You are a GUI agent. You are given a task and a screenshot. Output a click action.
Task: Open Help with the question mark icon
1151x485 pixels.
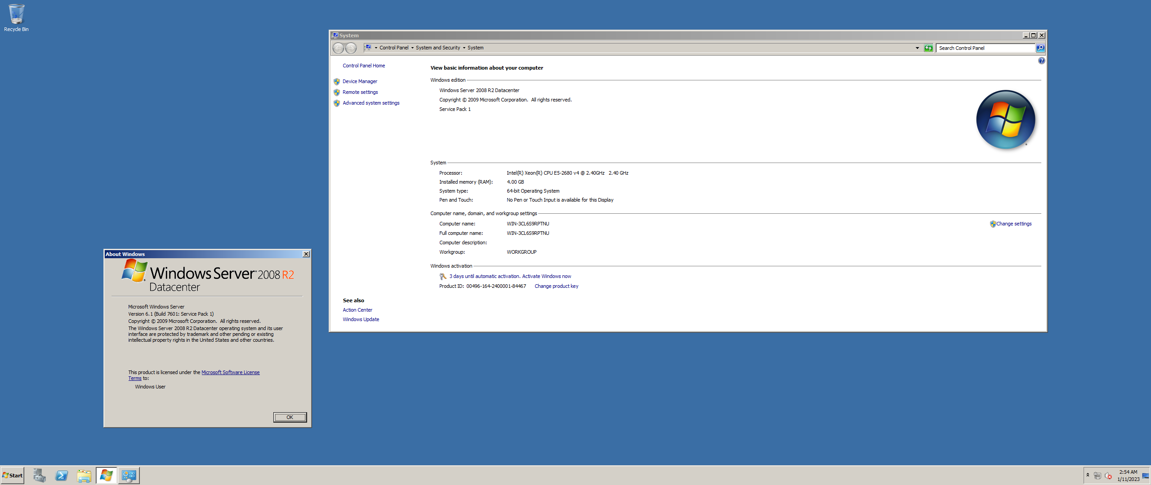[1041, 61]
